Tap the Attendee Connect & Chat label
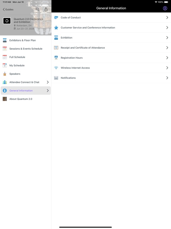 [x=24, y=82]
